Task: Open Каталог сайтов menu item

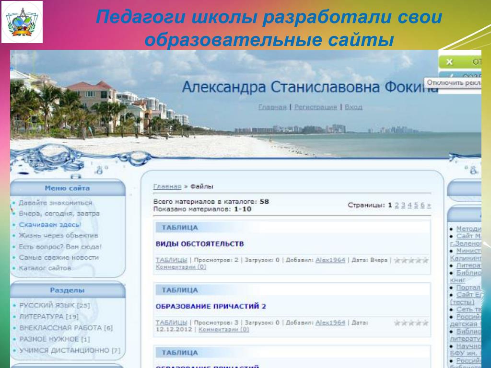Action: click(x=45, y=268)
